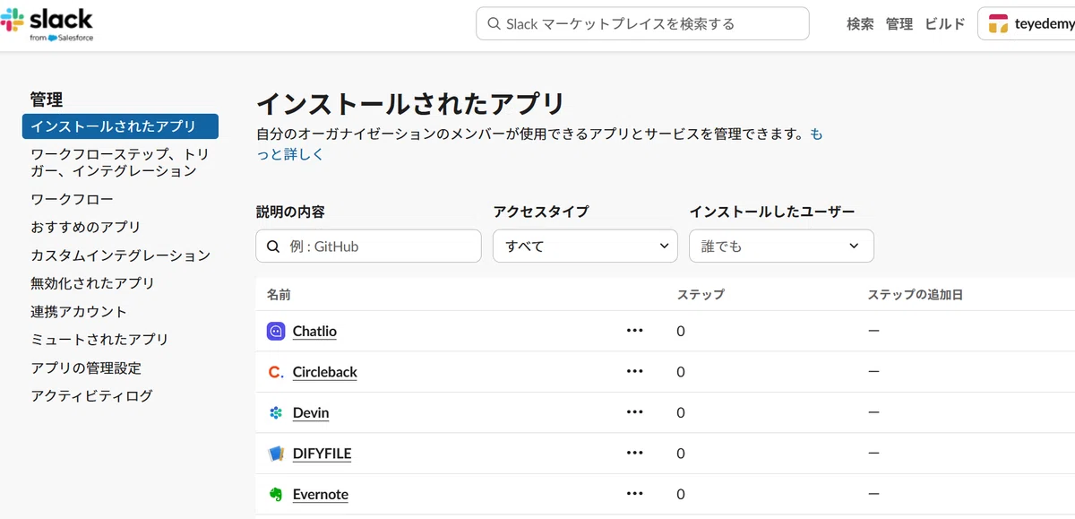Click the magnifier icon in the 説明の内容 field
This screenshot has width=1075, height=519.
pos(272,246)
